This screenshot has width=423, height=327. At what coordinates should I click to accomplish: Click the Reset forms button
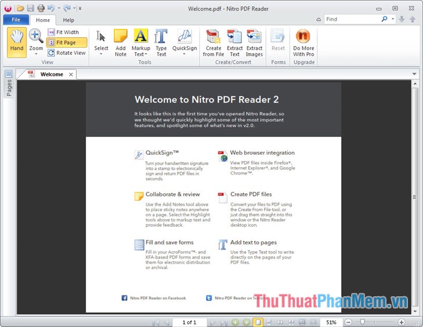coord(278,40)
